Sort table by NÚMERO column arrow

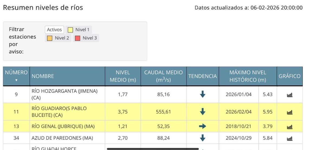(16, 80)
